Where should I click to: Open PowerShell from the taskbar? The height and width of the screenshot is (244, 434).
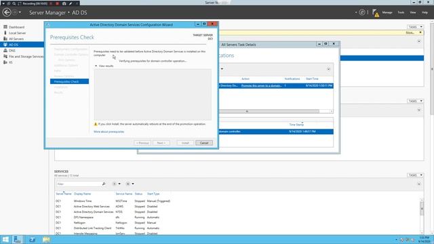tap(32, 239)
